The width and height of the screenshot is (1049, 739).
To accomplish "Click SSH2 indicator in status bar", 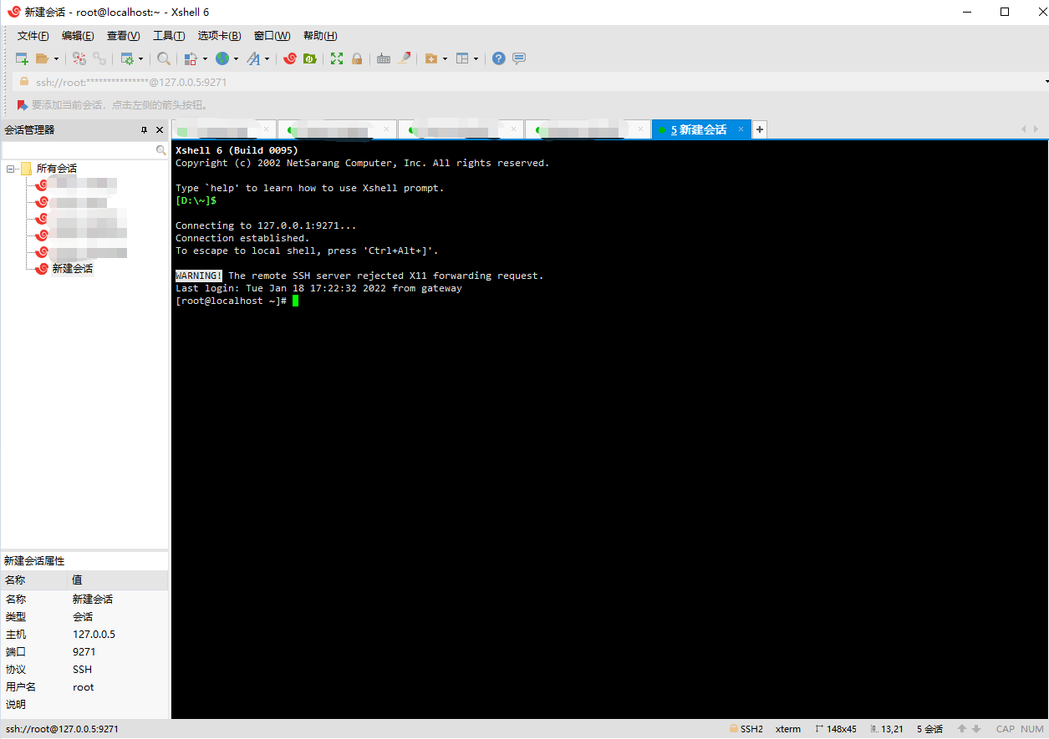I will click(x=746, y=729).
